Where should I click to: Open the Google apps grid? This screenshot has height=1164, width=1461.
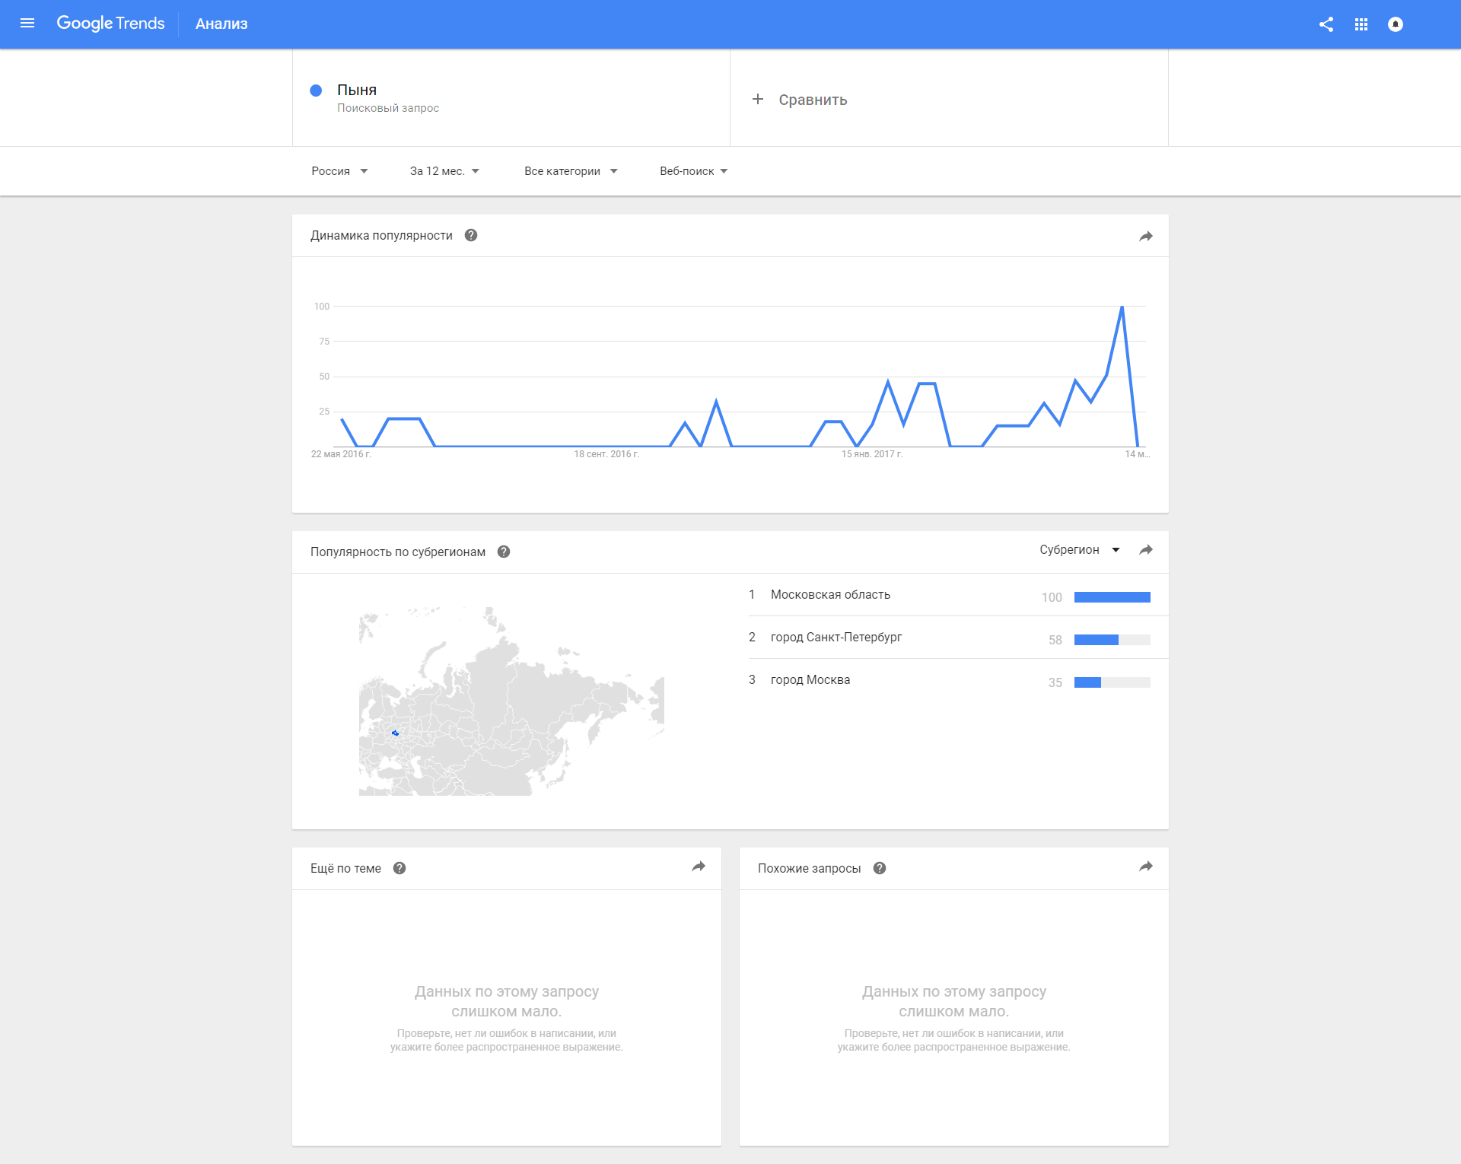pos(1361,24)
